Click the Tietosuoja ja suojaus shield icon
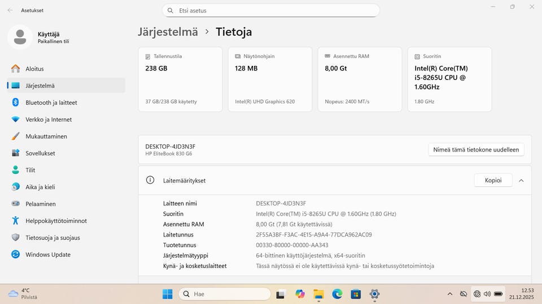 click(x=15, y=238)
